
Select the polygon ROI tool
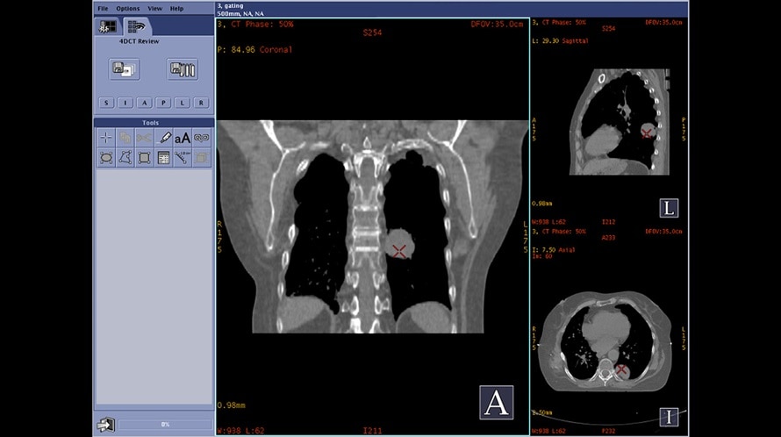coord(125,158)
